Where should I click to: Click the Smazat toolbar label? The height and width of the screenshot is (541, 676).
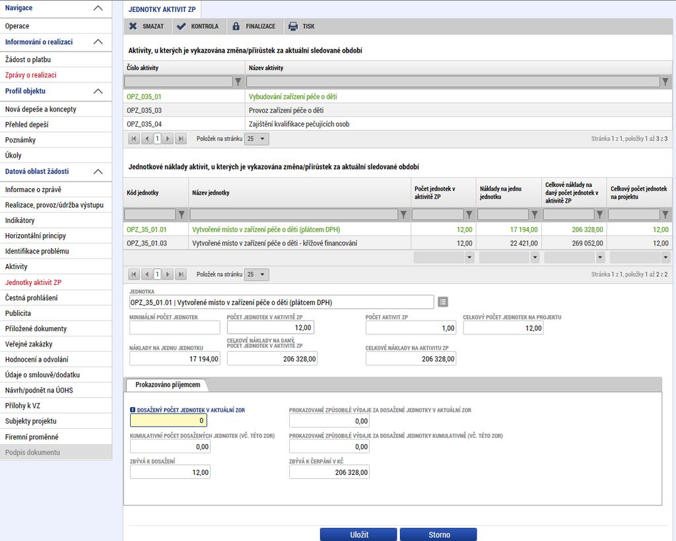click(153, 26)
